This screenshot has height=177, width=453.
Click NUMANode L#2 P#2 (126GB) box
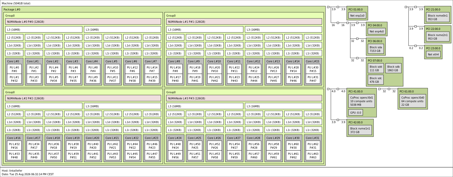point(83,98)
